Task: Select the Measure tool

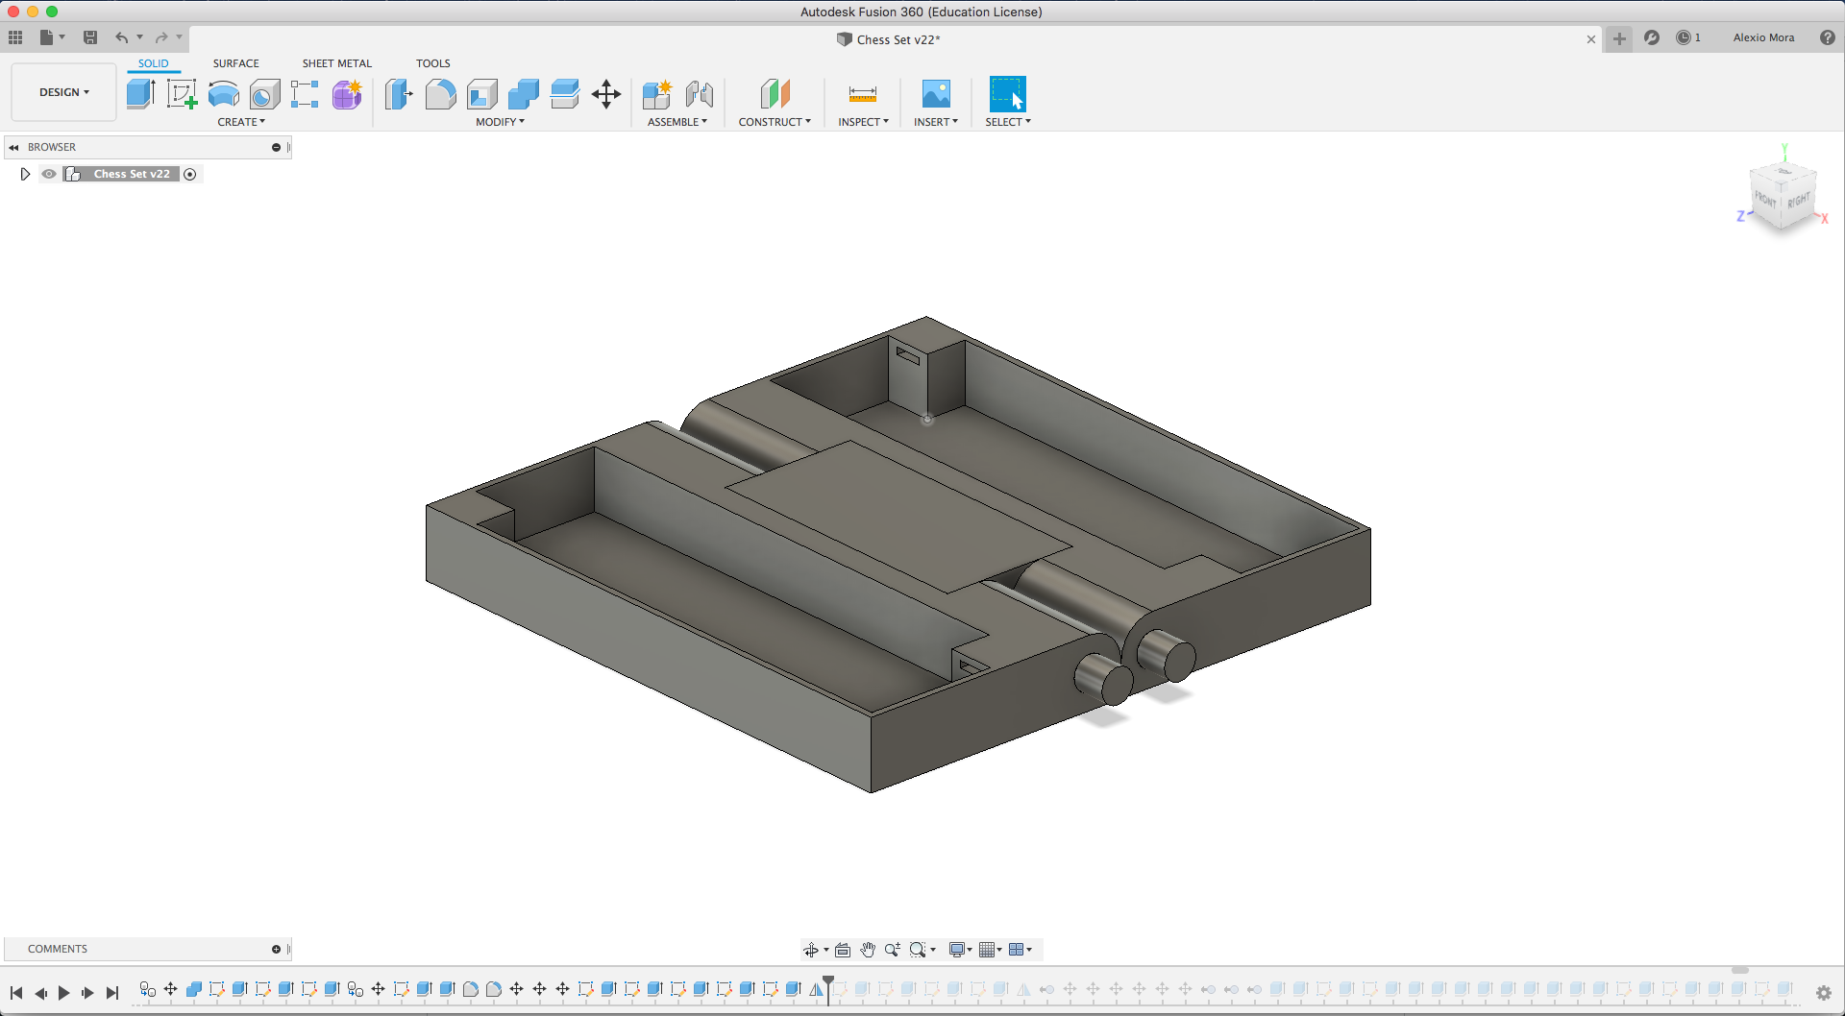Action: (x=863, y=94)
